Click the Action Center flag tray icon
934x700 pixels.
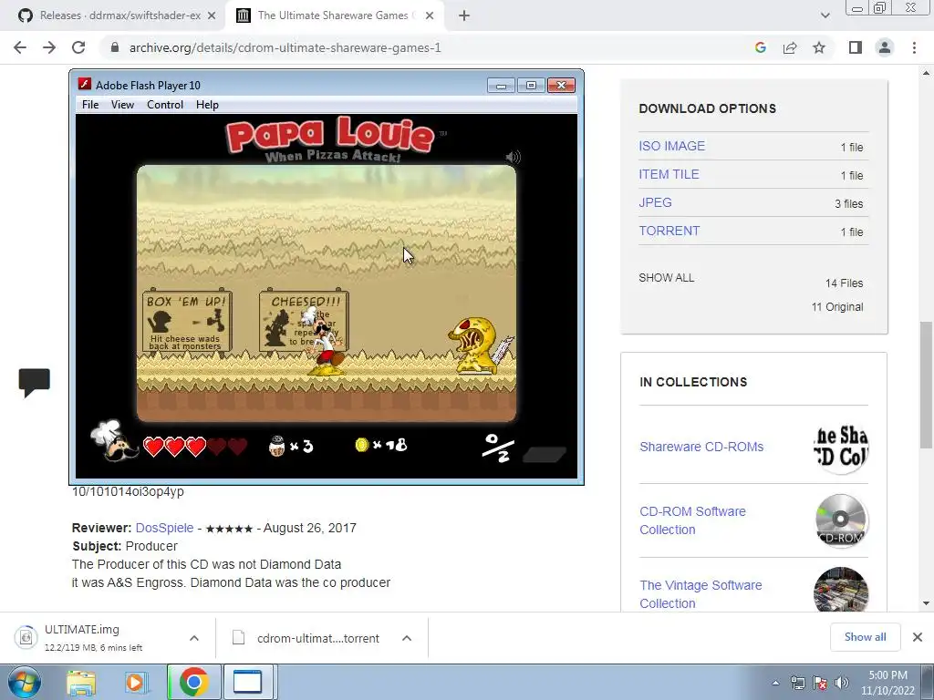[x=820, y=683]
